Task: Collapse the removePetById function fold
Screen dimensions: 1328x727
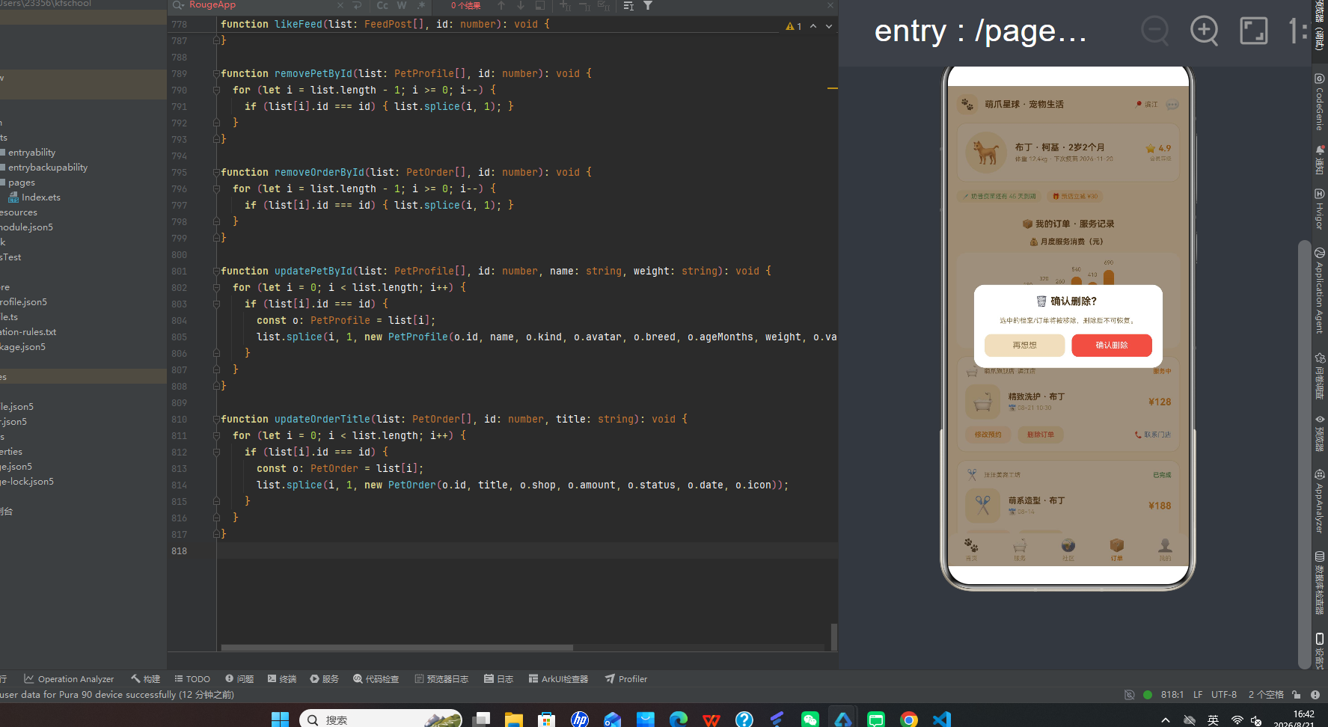Action: [x=216, y=74]
